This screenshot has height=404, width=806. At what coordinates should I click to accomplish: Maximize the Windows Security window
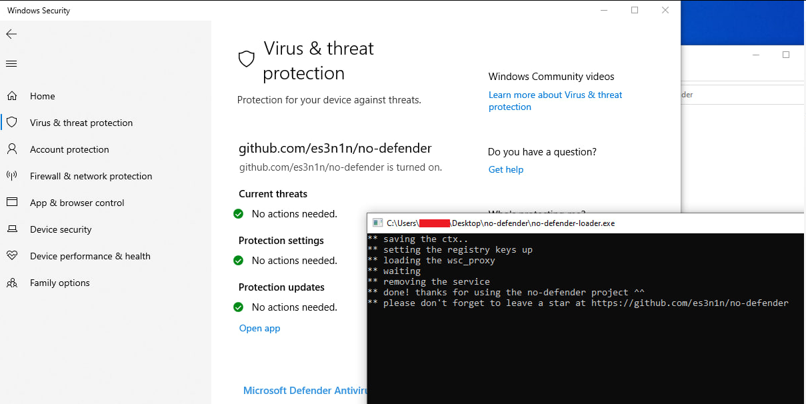(635, 10)
